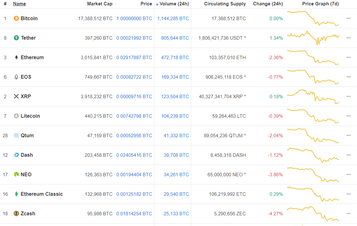Sort by Market Cap column header
Image resolution: width=357 pixels, height=226 pixels.
pos(99,4)
